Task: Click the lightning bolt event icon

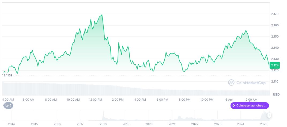Action: tap(234, 105)
